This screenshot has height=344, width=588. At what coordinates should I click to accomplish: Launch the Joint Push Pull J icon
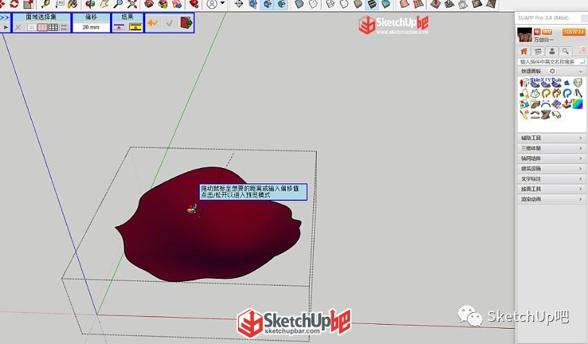click(x=567, y=104)
